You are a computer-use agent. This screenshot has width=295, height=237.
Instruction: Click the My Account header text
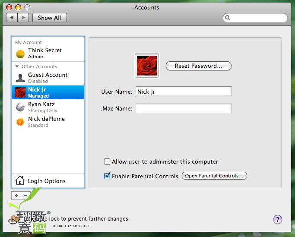pyautogui.click(x=29, y=42)
